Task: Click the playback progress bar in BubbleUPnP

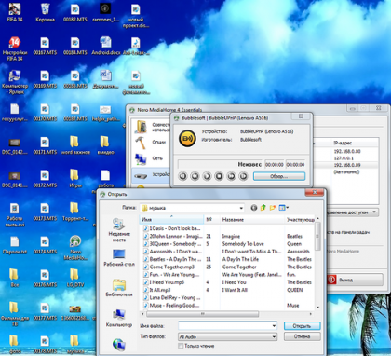Action: click(221, 164)
